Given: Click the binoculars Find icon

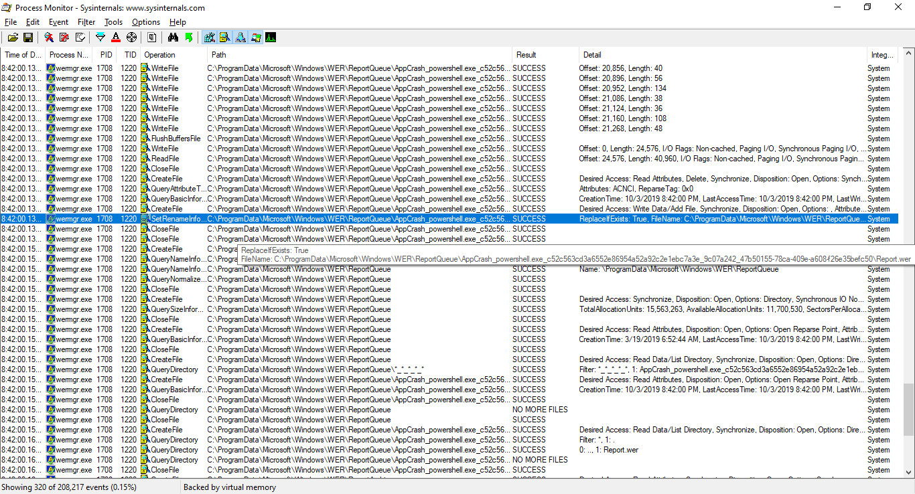Looking at the screenshot, I should point(173,37).
